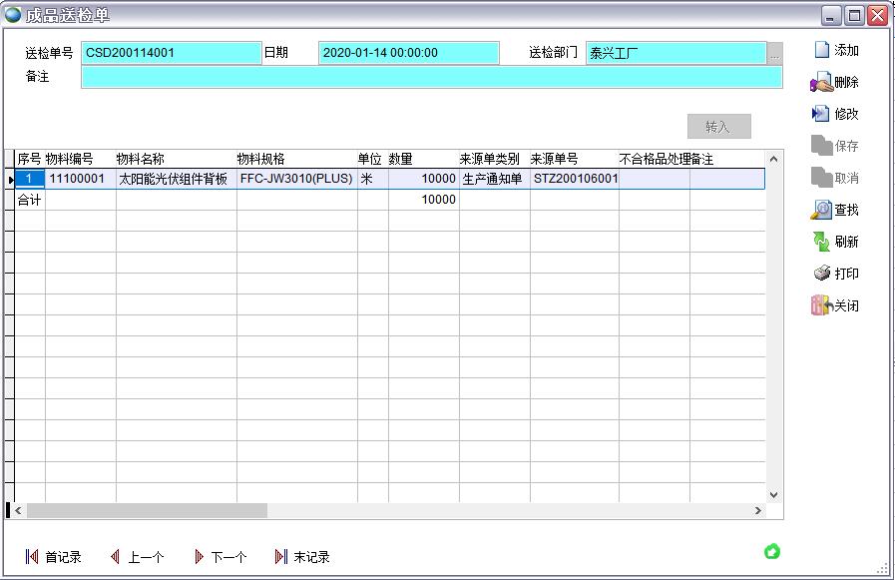Click the green recycle icon at bottom right
Image resolution: width=895 pixels, height=580 pixels.
tap(771, 551)
